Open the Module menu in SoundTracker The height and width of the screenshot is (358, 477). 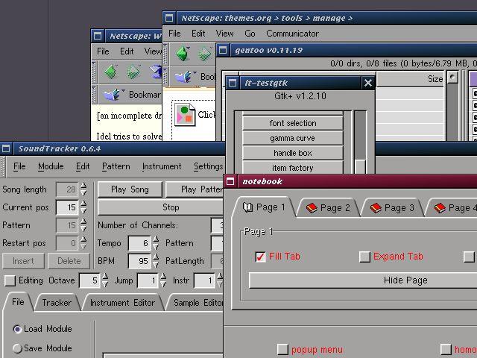[x=51, y=166]
